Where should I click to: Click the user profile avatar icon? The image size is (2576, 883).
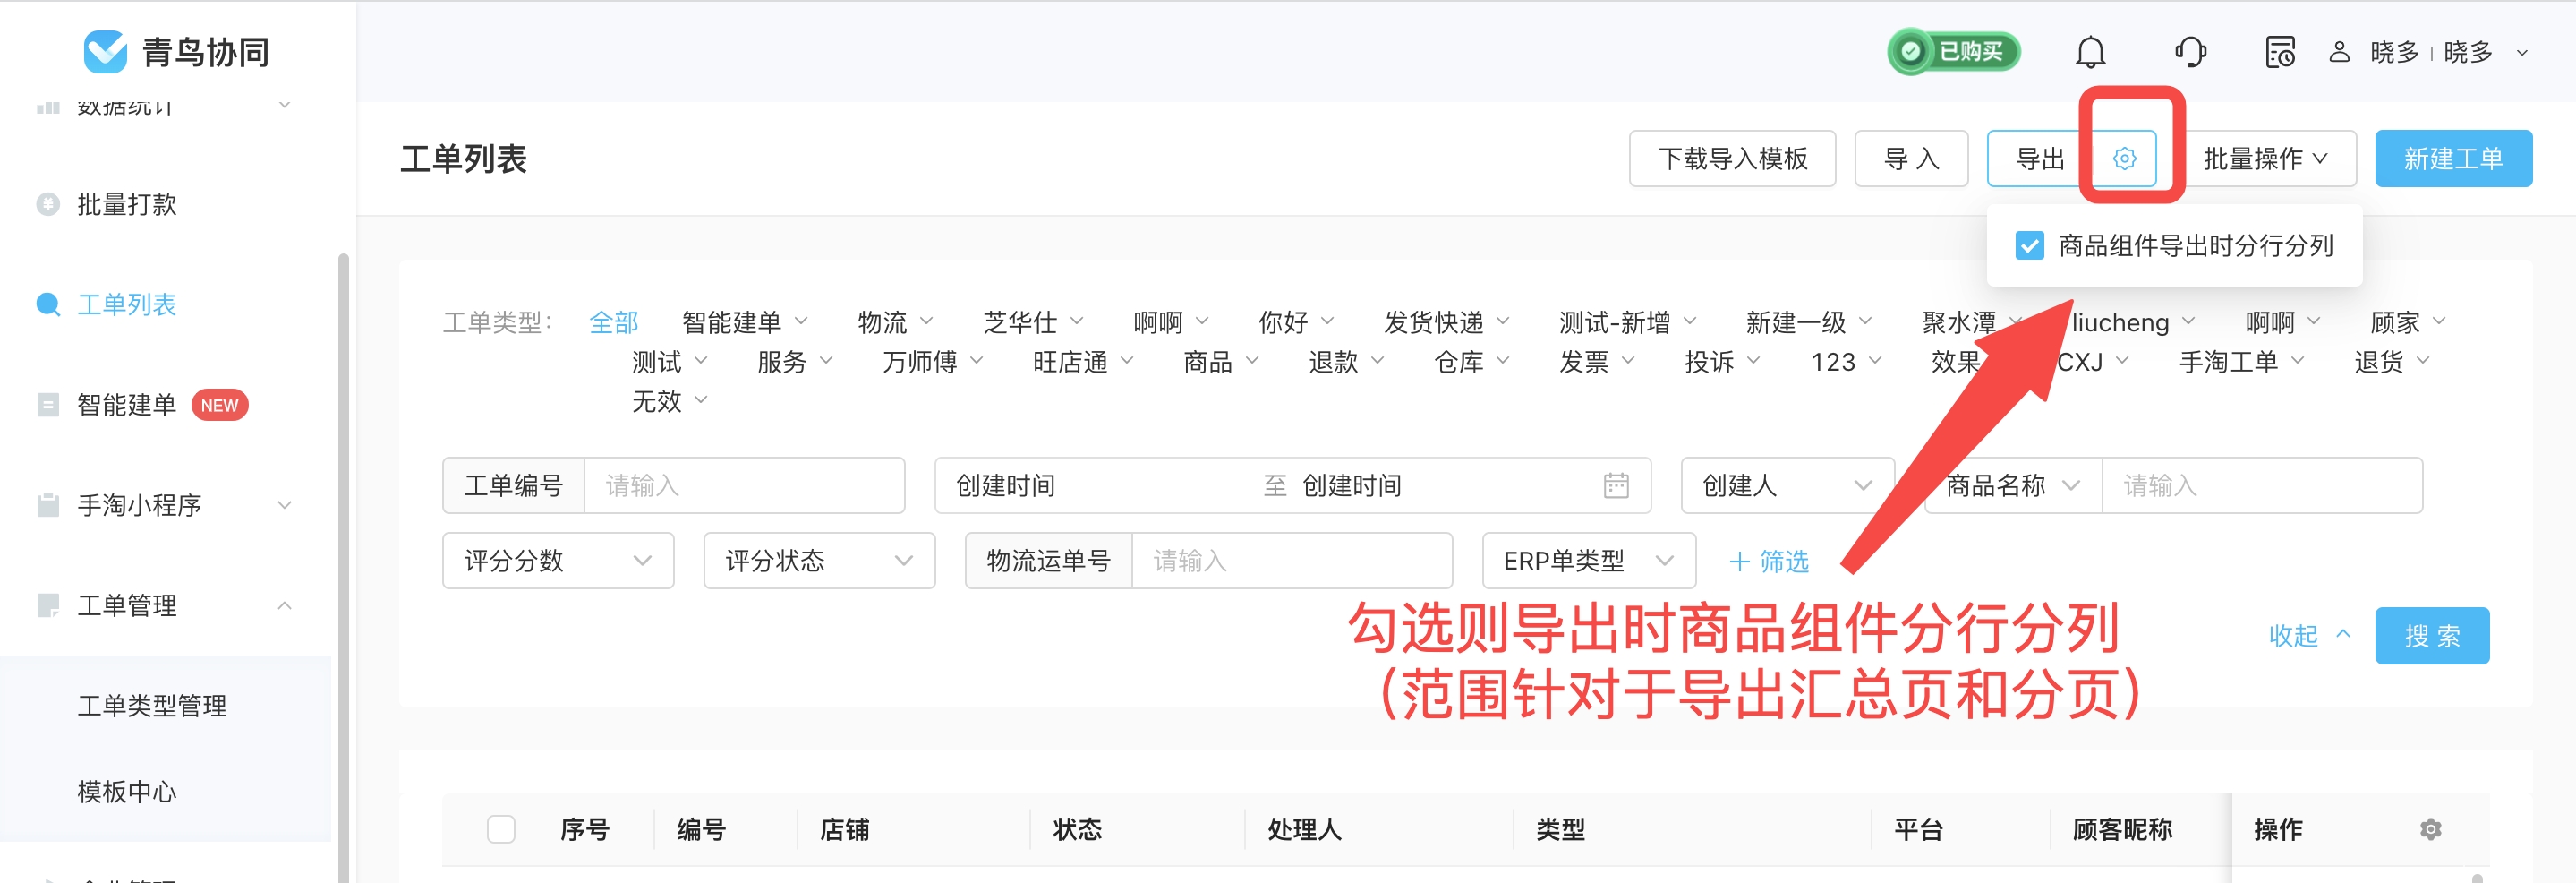pyautogui.click(x=2339, y=52)
